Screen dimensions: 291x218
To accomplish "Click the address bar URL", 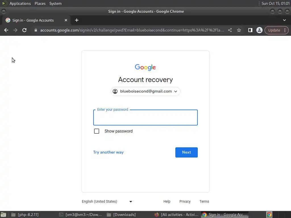I will tap(132, 30).
